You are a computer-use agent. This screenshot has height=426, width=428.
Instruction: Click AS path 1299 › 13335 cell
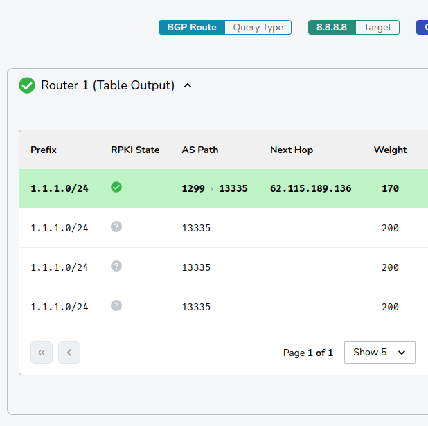point(215,188)
